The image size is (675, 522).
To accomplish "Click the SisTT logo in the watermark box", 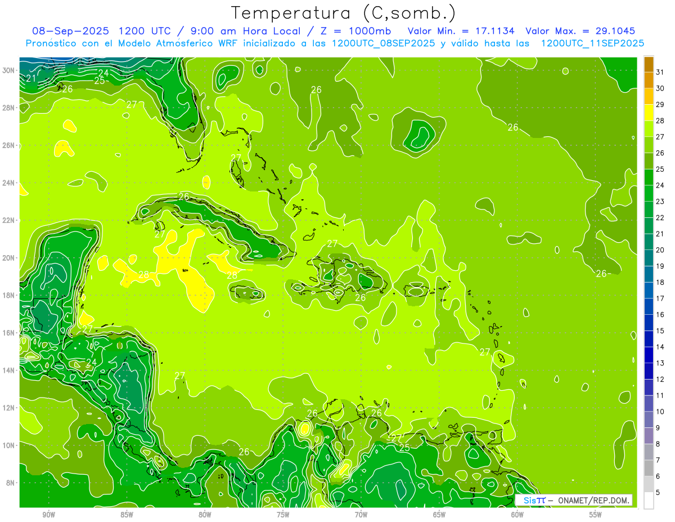I will click(x=534, y=500).
